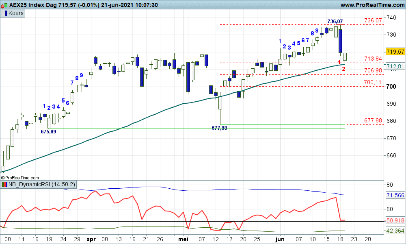Image resolution: width=406 pixels, height=244 pixels.
Task: Click the NB_DynamicRSI colored bars icon
Action: pyautogui.click(x=4, y=184)
